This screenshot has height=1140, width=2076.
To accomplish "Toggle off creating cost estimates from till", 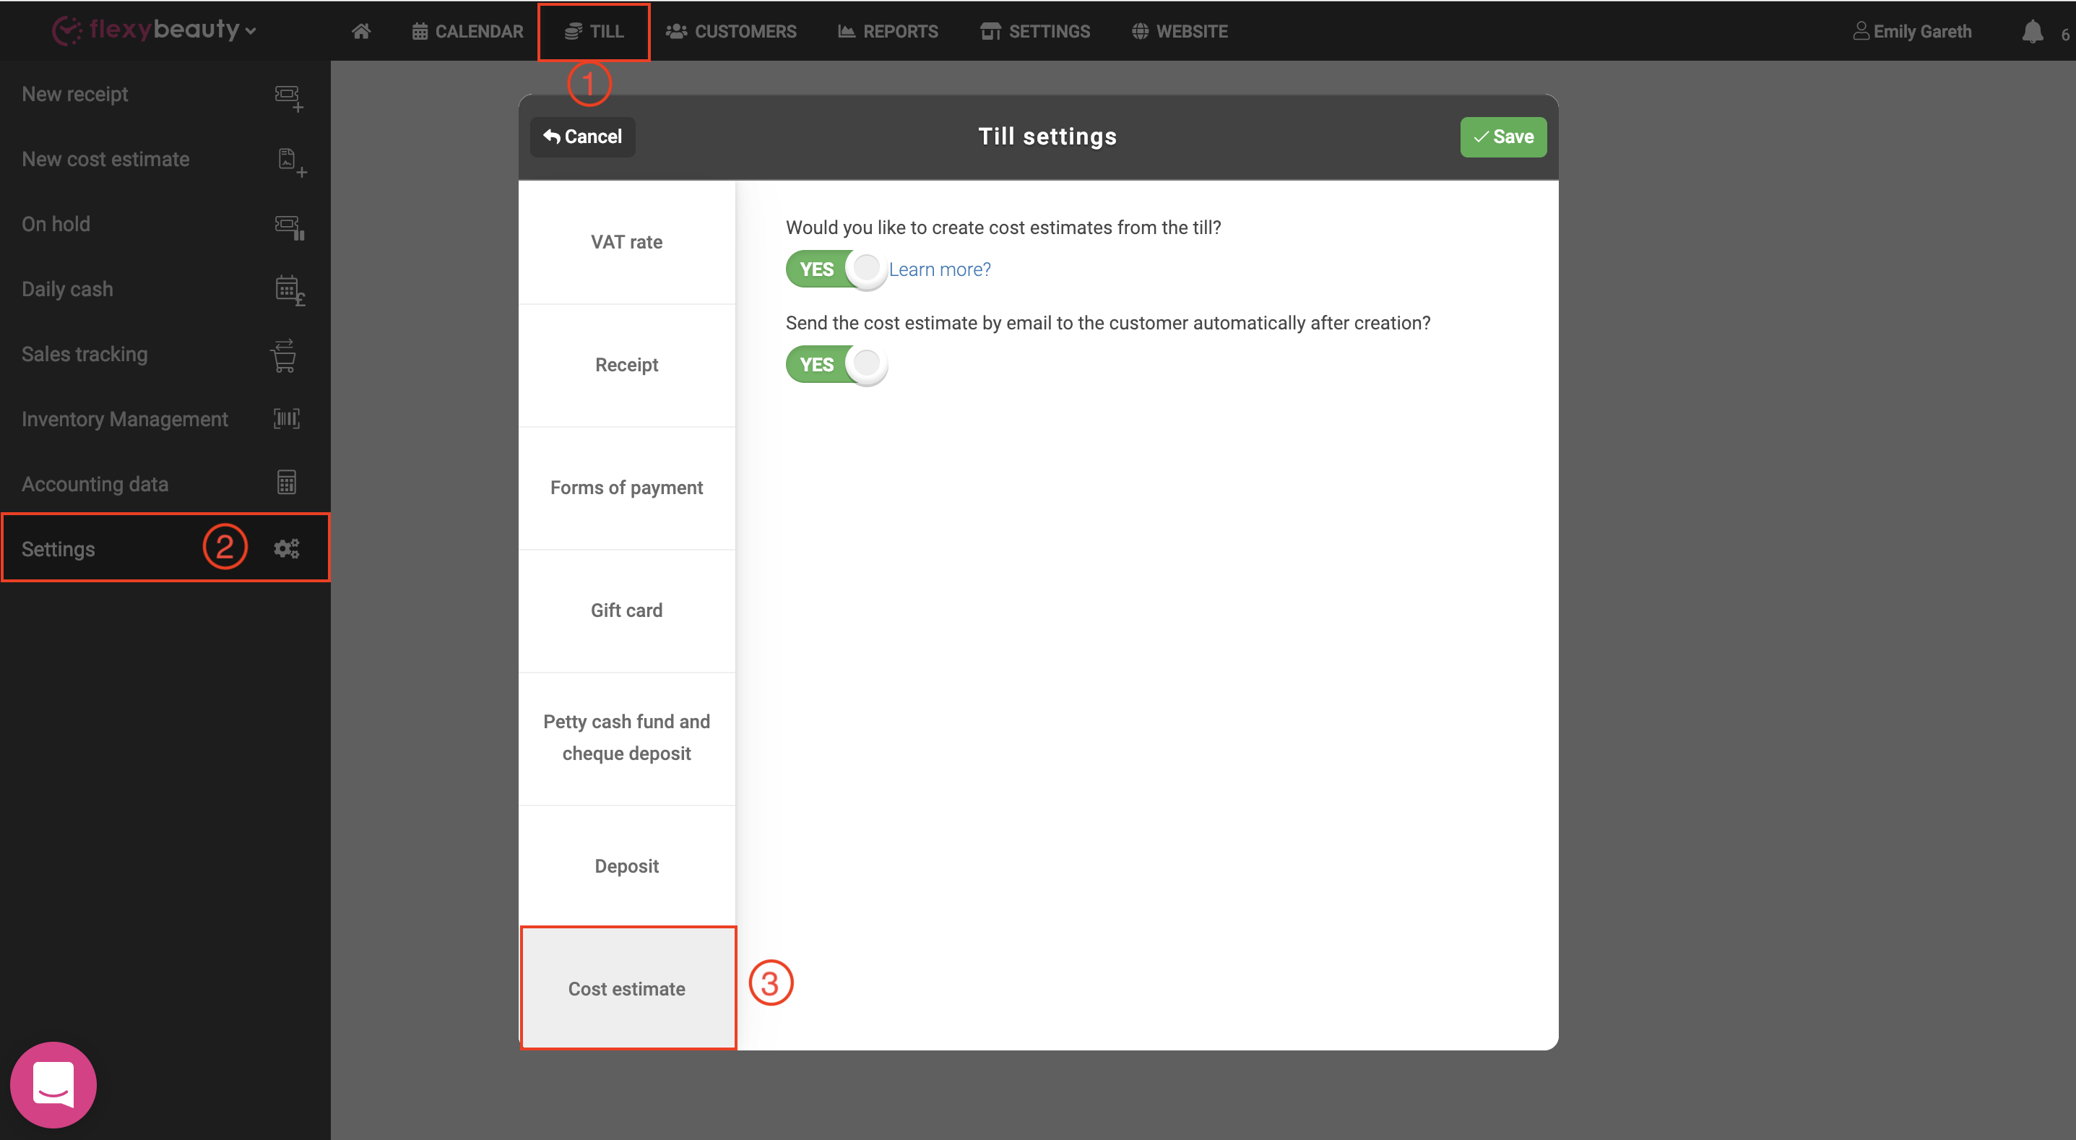I will coord(836,269).
